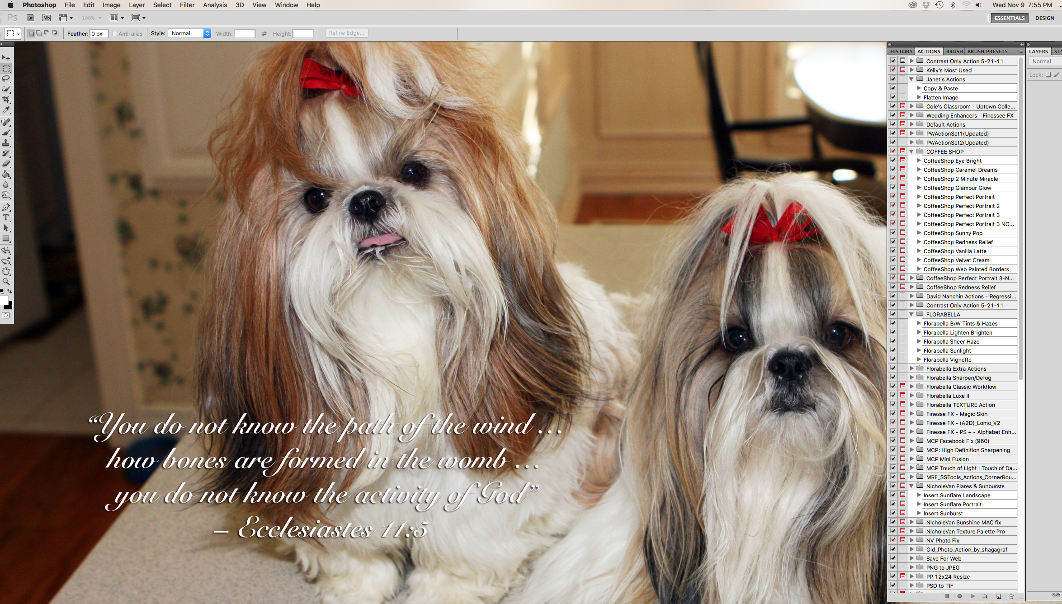Toggle checkmark for Save For Web set
The image size is (1062, 604).
[x=893, y=558]
